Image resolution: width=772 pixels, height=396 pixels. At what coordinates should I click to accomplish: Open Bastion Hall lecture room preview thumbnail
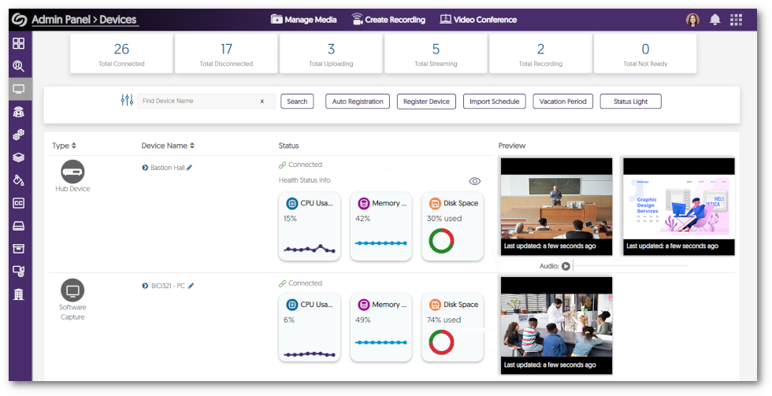tap(556, 206)
